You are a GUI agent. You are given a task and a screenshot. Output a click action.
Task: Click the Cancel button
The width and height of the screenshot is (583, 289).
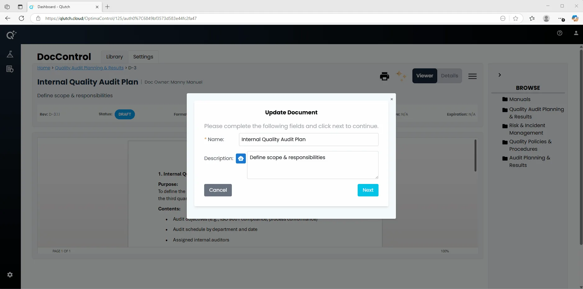click(x=218, y=190)
